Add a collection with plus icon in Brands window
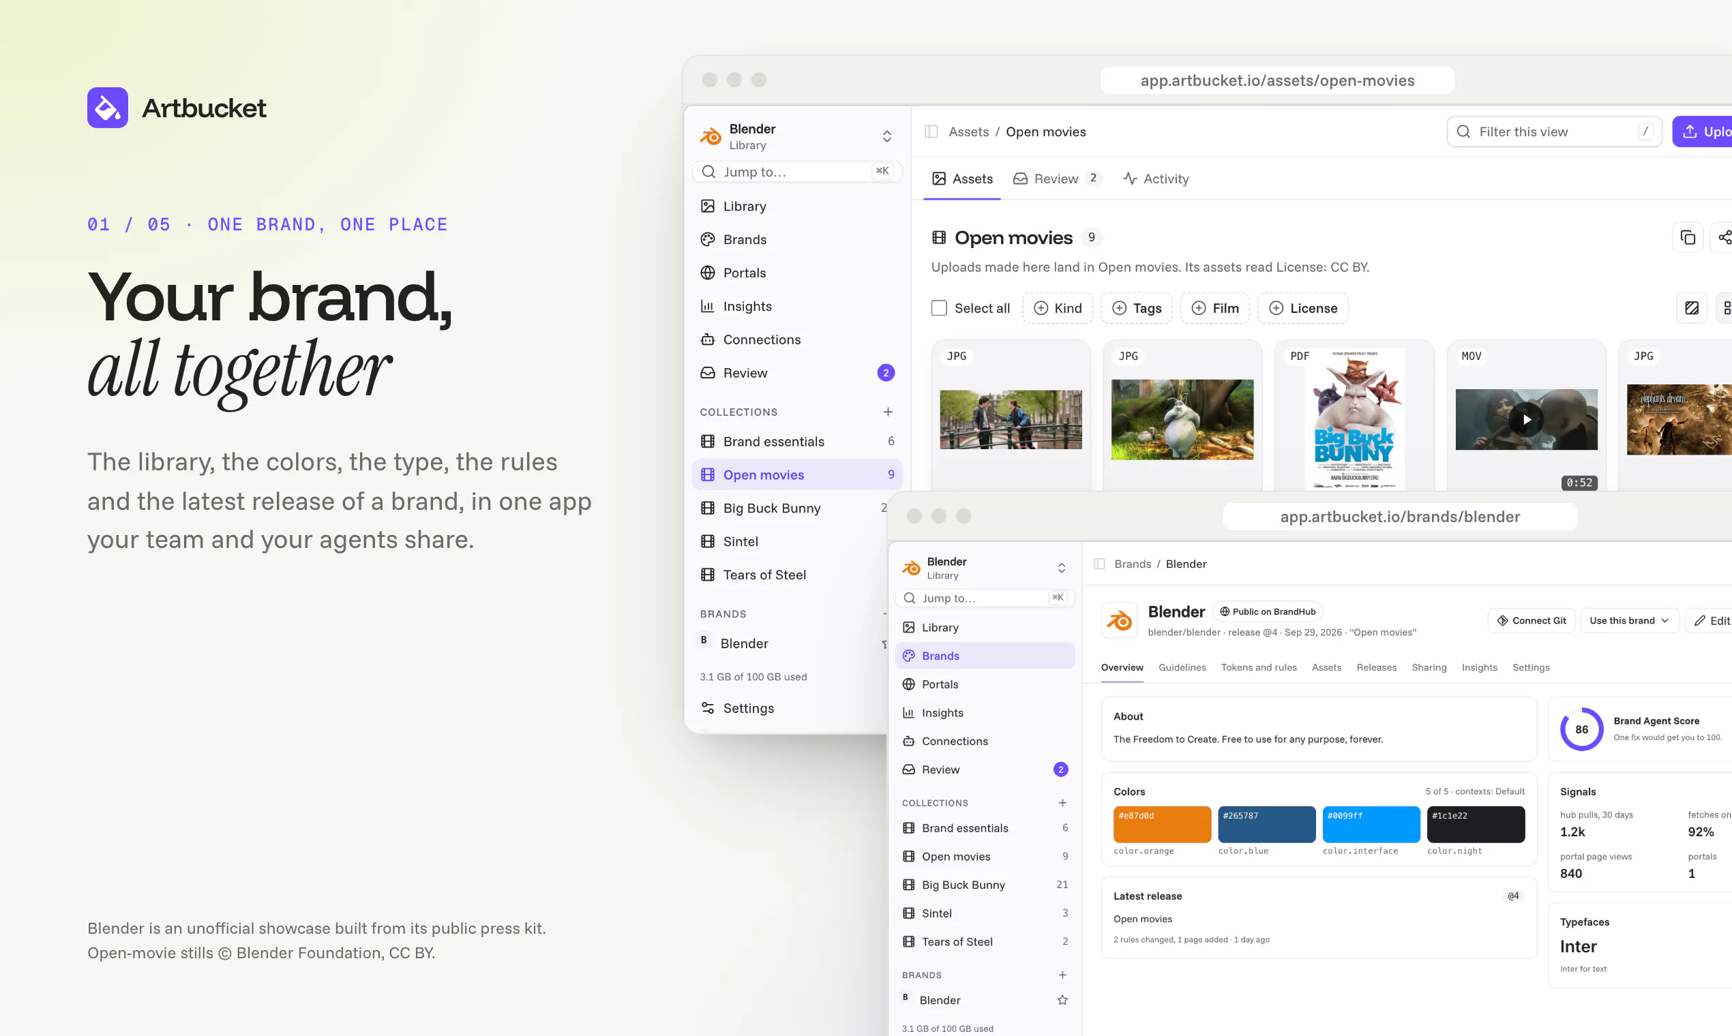 pyautogui.click(x=1062, y=803)
